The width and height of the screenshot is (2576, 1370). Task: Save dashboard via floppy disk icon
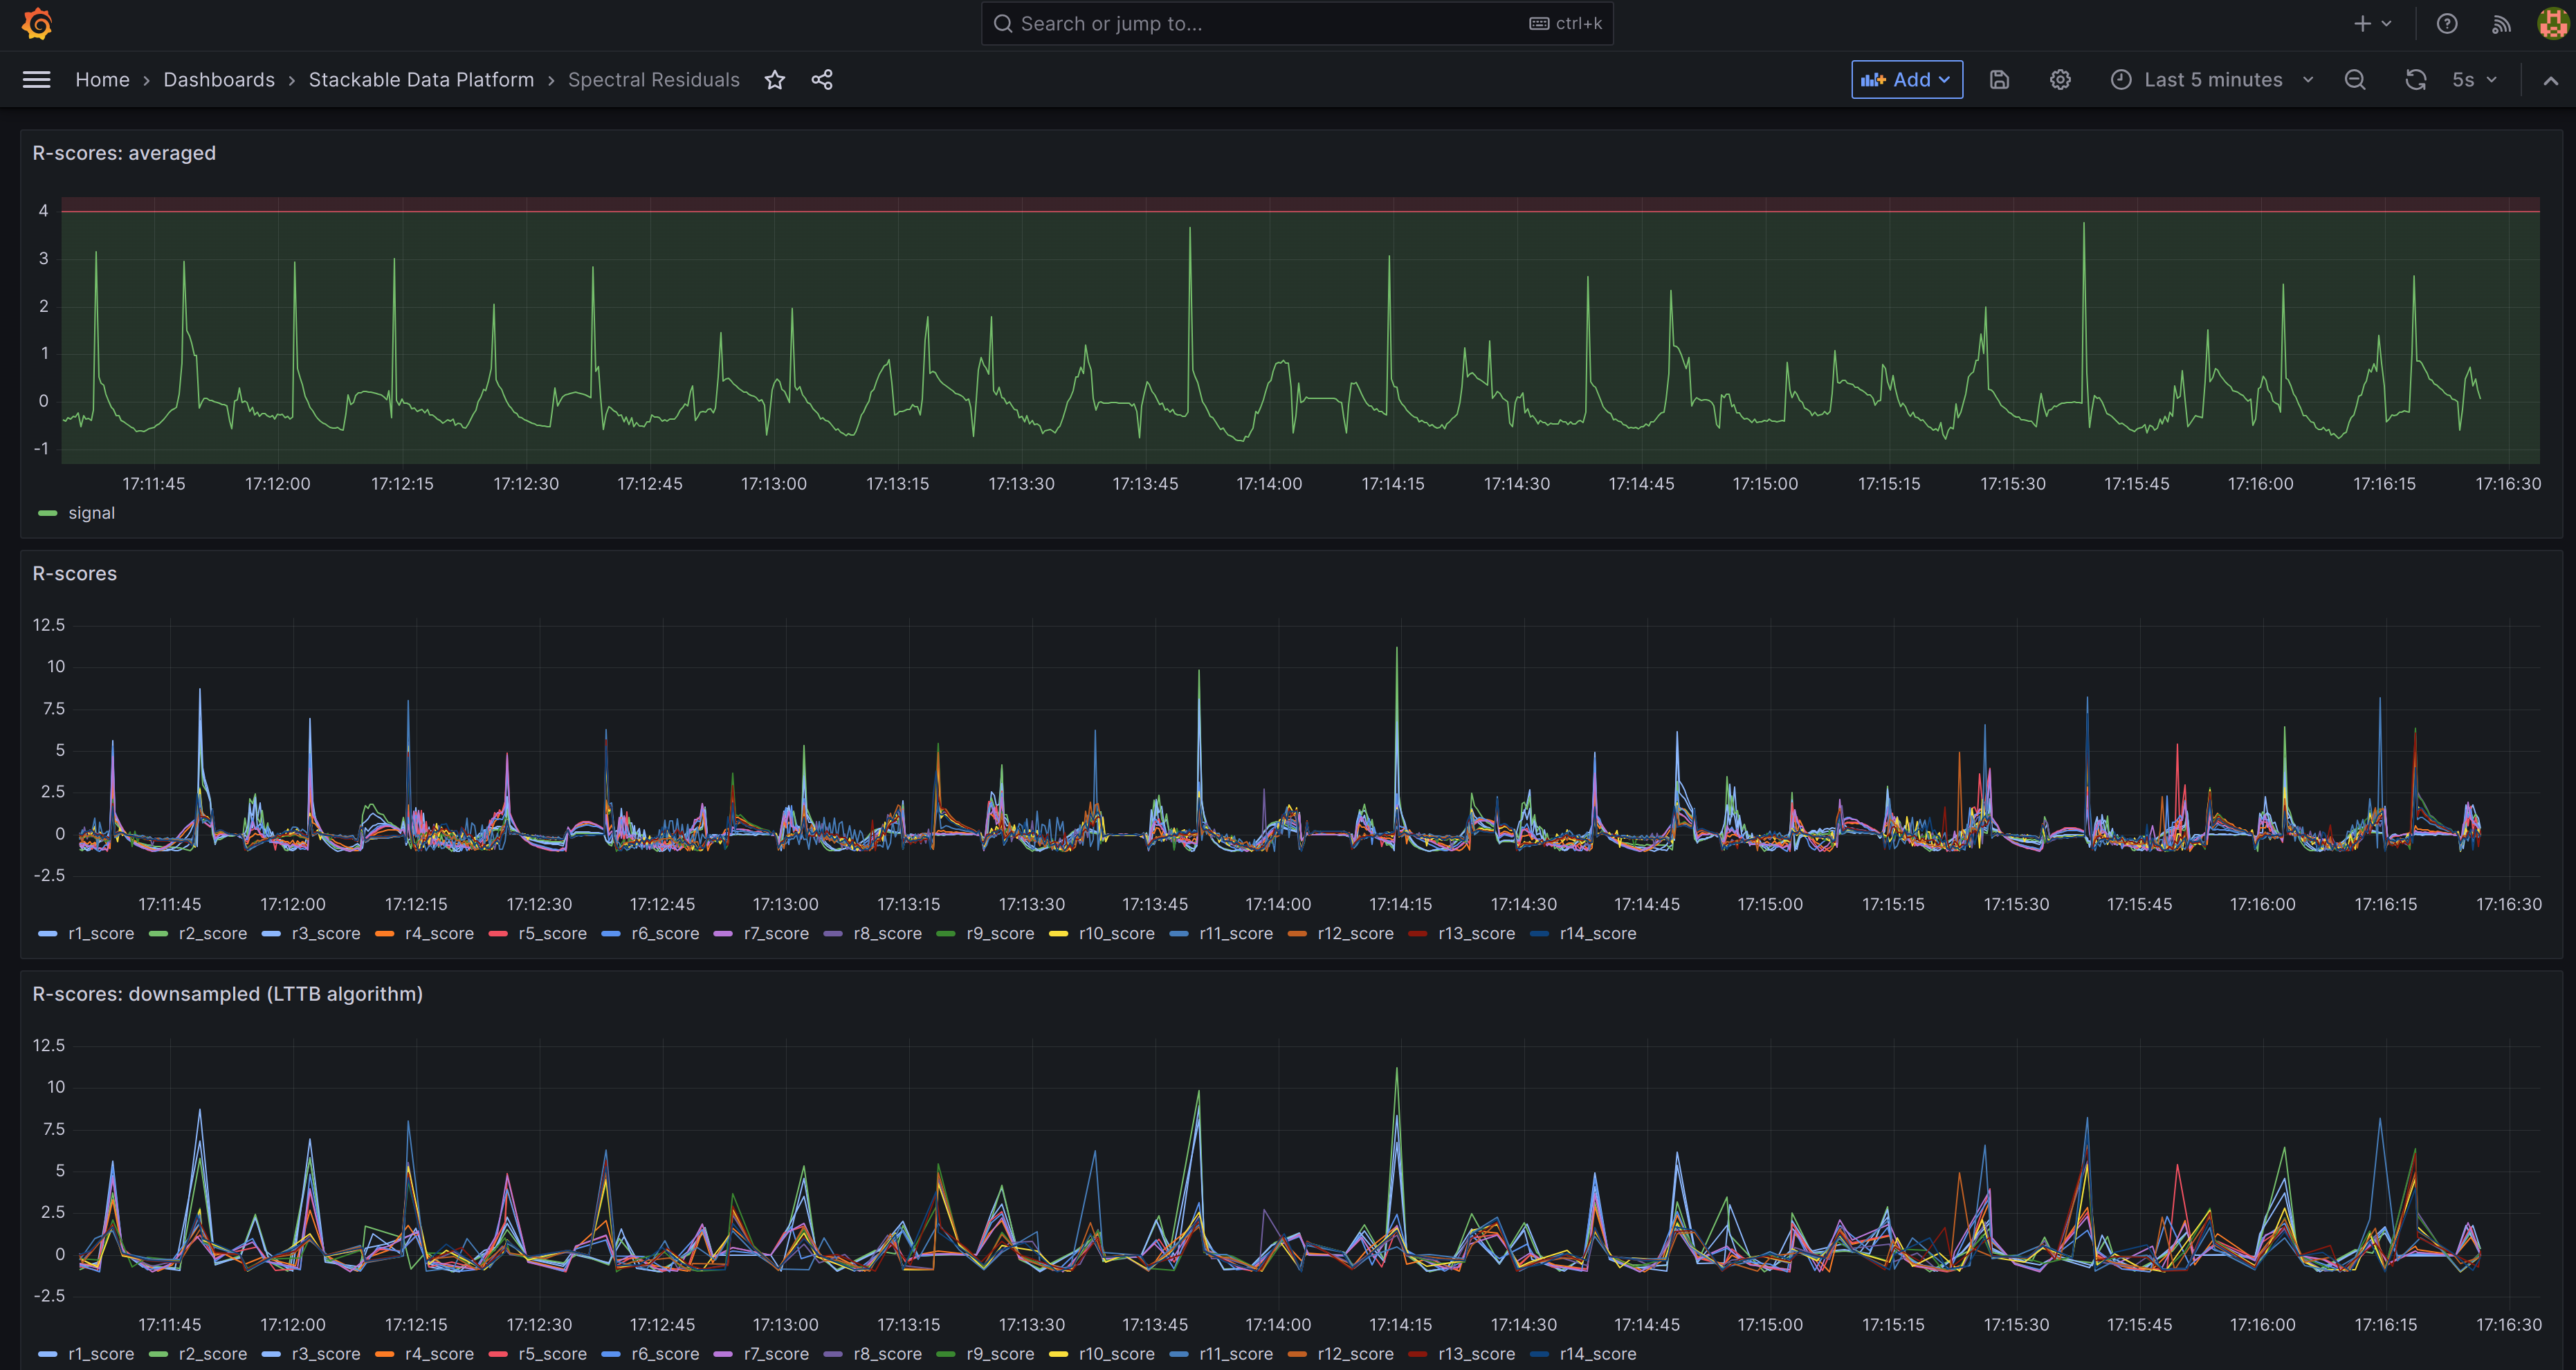click(1999, 80)
